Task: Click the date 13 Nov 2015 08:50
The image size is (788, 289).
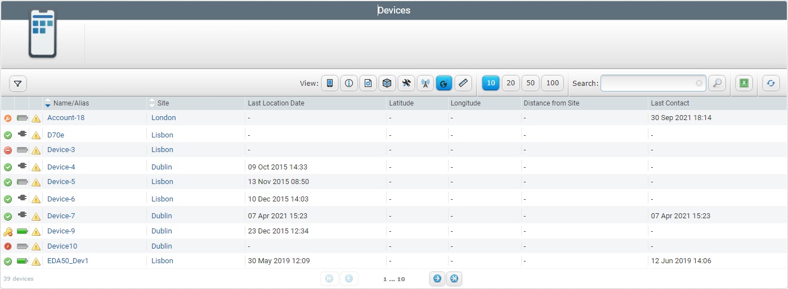Action: [279, 182]
